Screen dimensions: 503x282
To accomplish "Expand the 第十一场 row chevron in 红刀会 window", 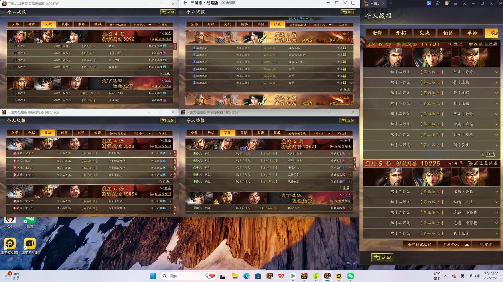I will (171, 93).
